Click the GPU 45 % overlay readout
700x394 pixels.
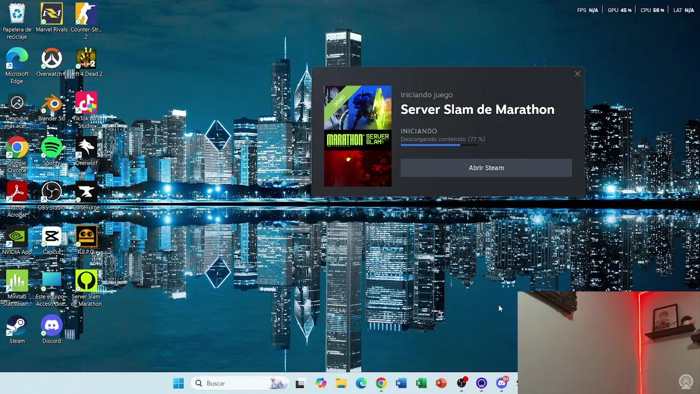click(x=620, y=10)
